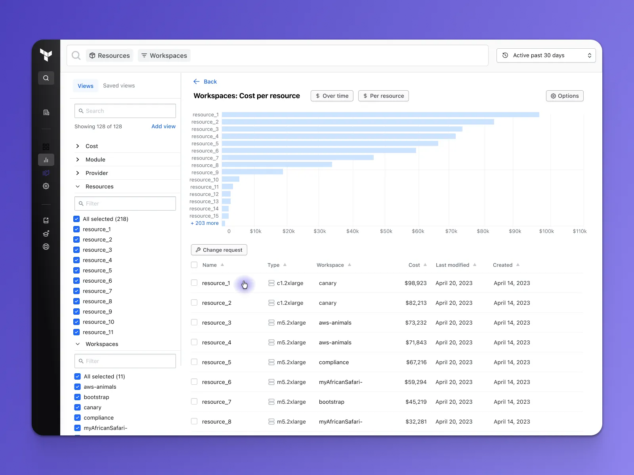The image size is (634, 475).
Task: Toggle the canary workspace checkbox
Action: pos(78,407)
